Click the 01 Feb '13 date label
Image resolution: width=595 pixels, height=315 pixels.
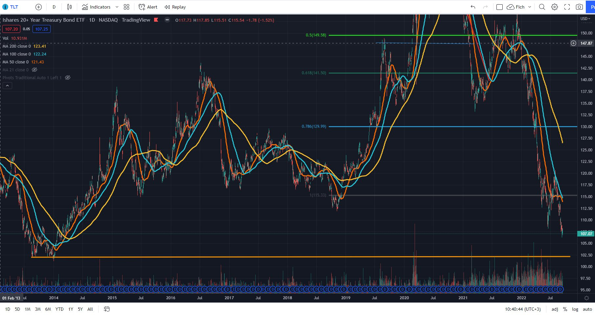pyautogui.click(x=11, y=298)
